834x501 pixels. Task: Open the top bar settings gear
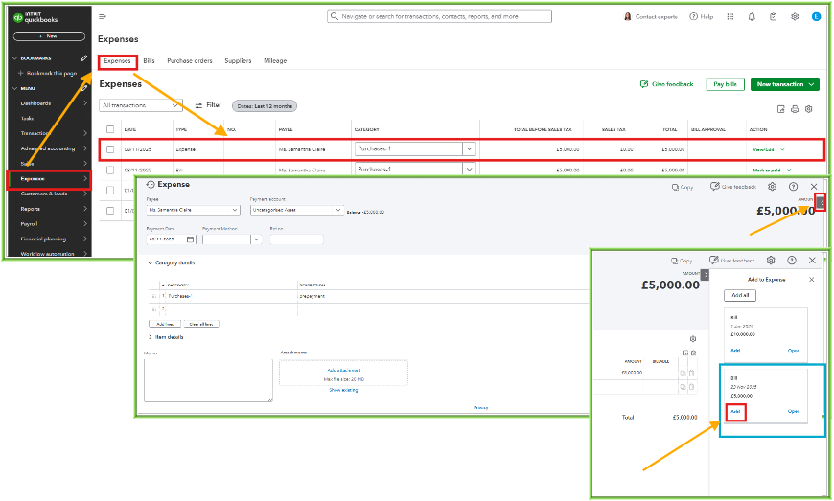(x=795, y=16)
